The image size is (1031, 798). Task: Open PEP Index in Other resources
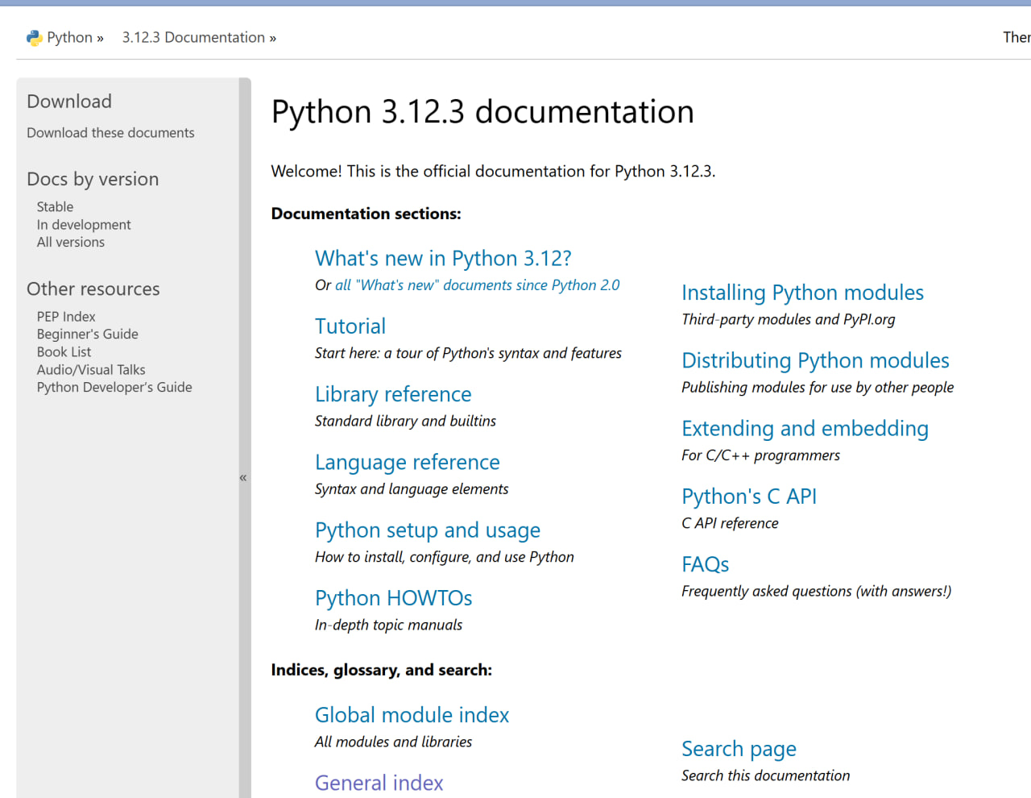click(x=66, y=317)
